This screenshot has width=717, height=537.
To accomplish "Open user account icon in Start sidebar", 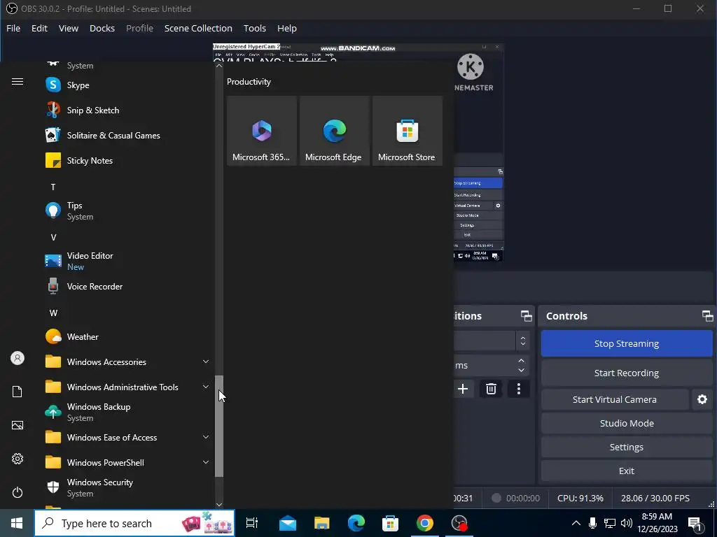I will pos(18,358).
